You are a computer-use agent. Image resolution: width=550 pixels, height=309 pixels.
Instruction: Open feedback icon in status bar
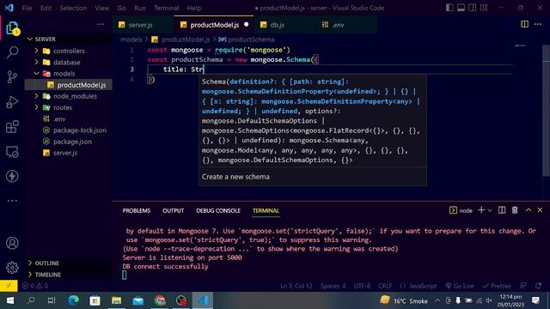(523, 286)
